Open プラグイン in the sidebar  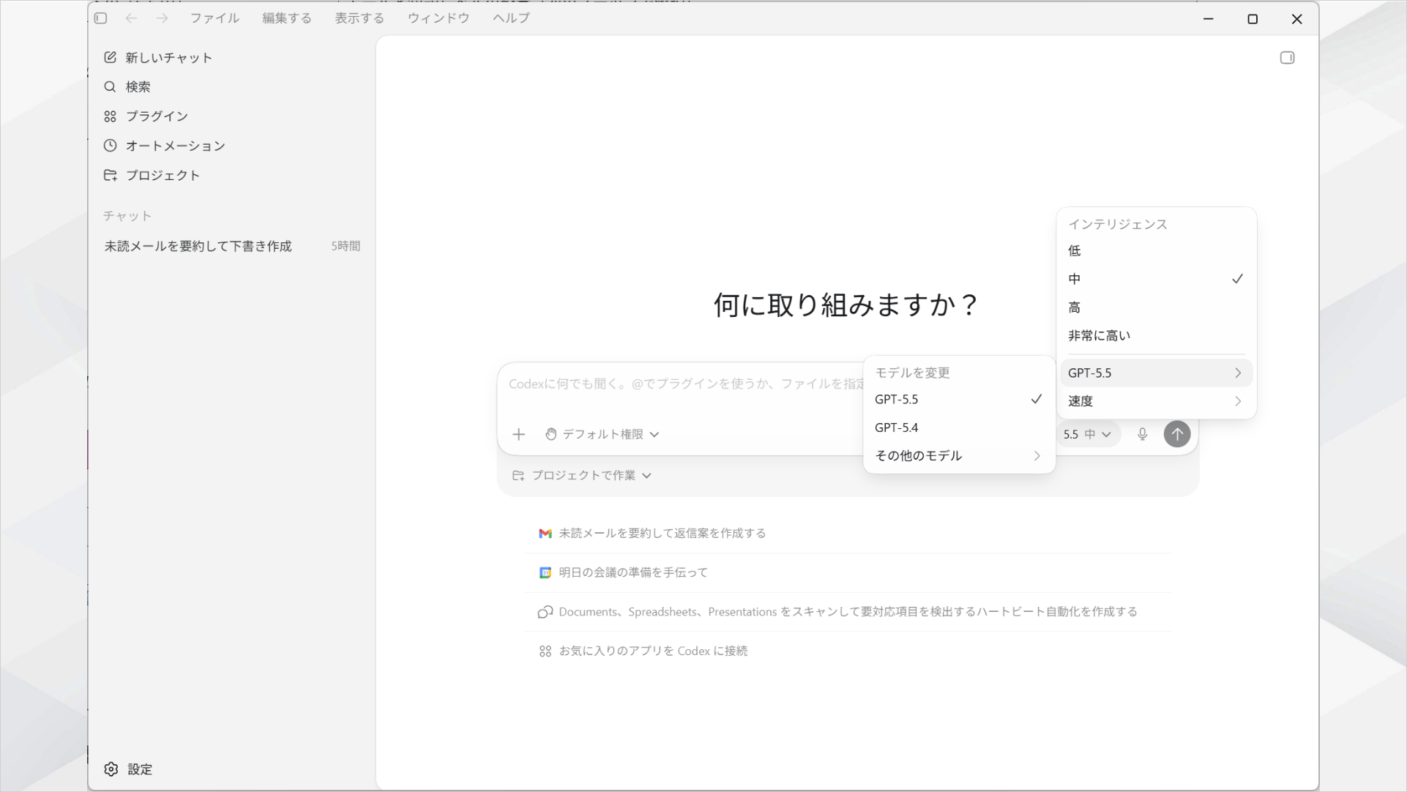pyautogui.click(x=232, y=116)
